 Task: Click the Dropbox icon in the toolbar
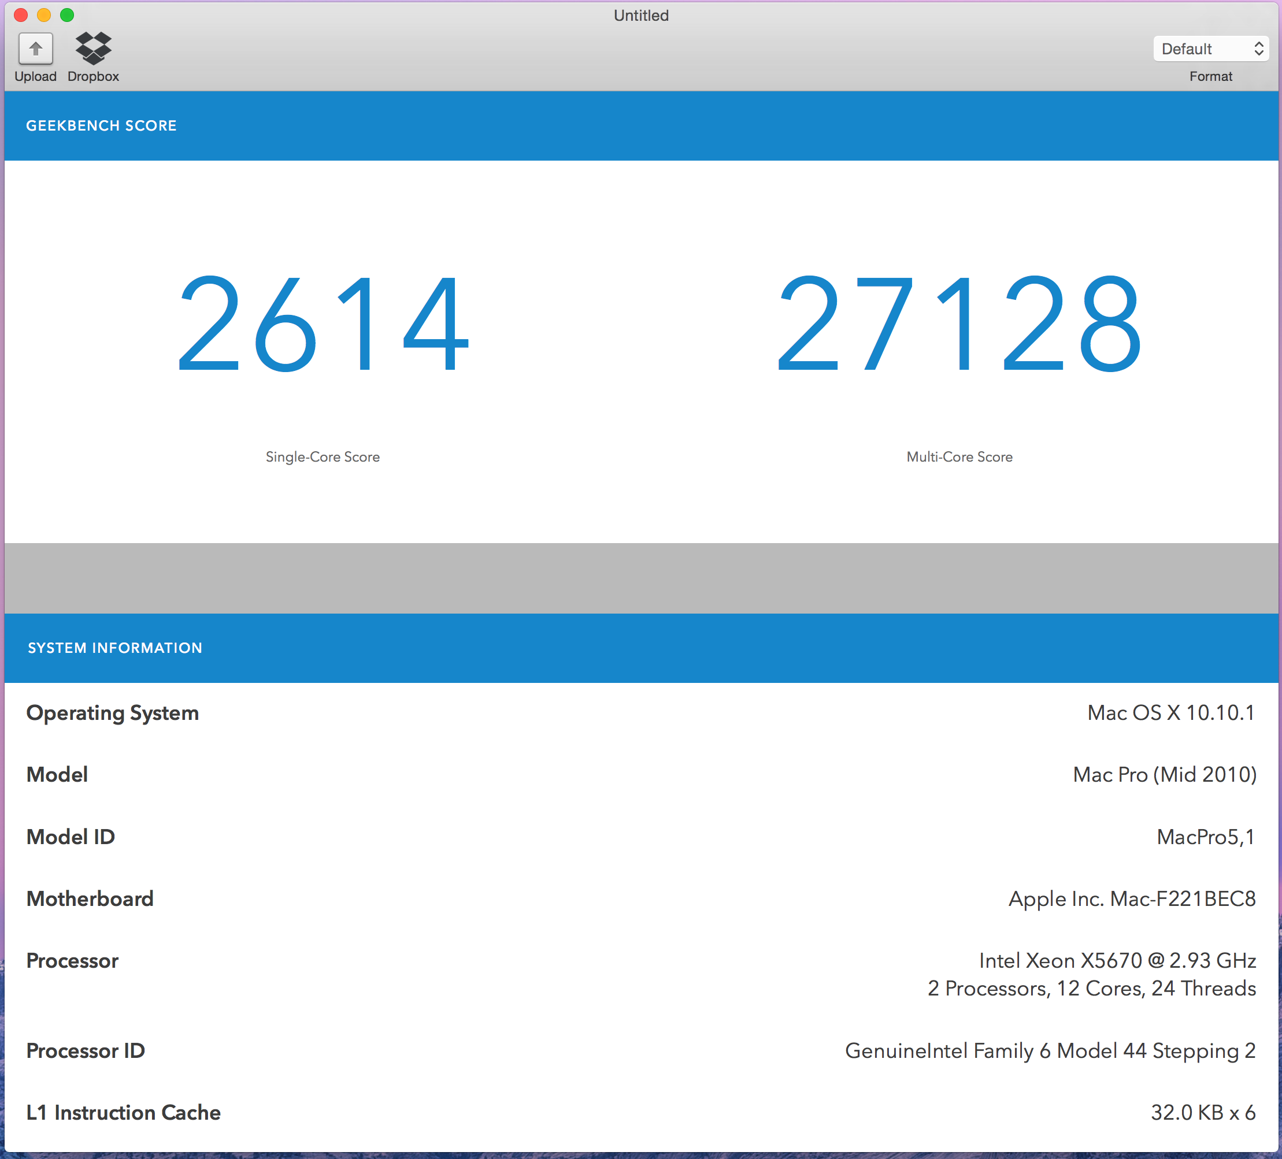94,49
